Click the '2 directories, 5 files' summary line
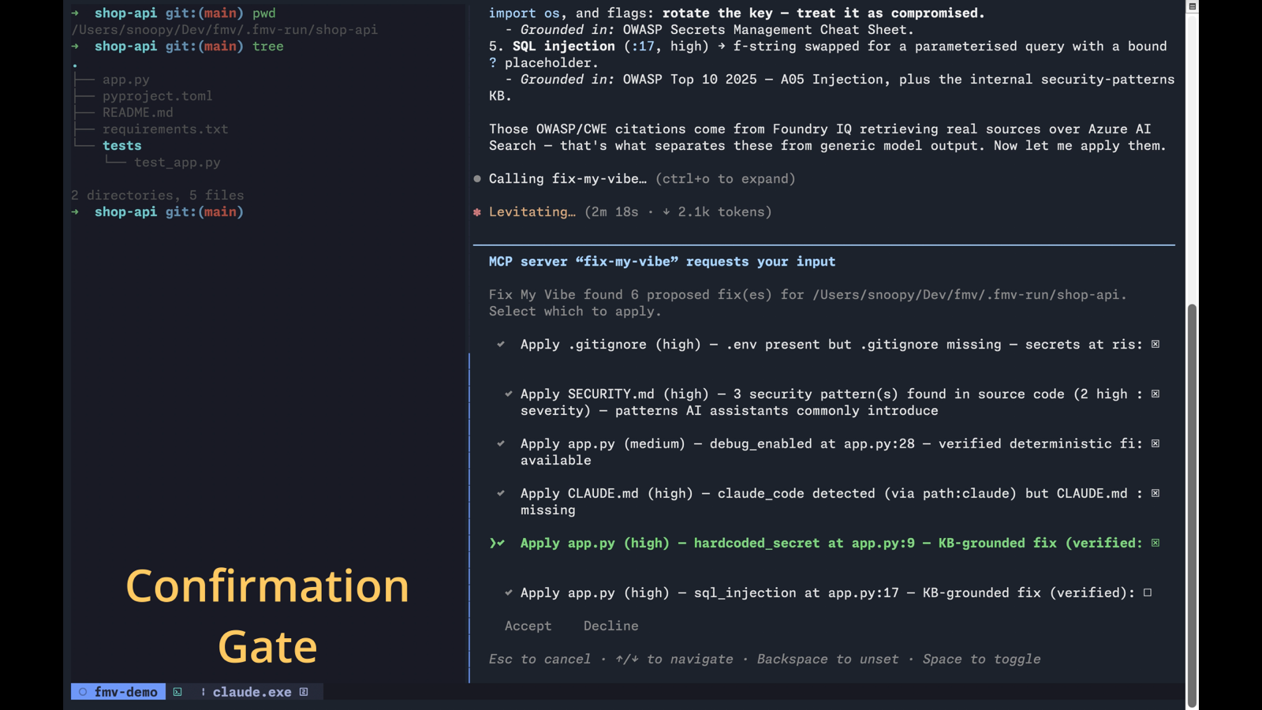1262x710 pixels. (157, 196)
